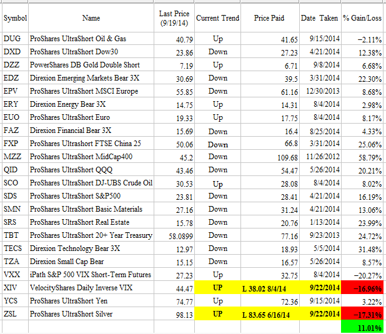Screen dimensions: 386x334
Task: Select FXP price paid 66.8
Action: coord(270,144)
